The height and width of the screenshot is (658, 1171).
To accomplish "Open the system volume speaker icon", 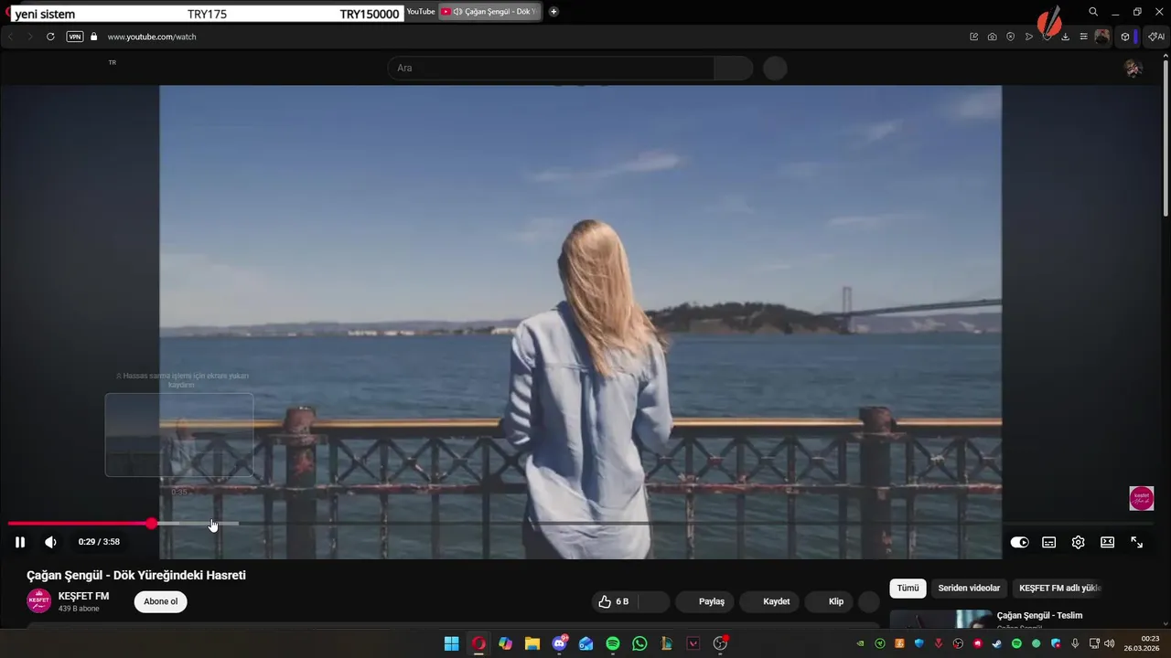I will (x=1110, y=643).
